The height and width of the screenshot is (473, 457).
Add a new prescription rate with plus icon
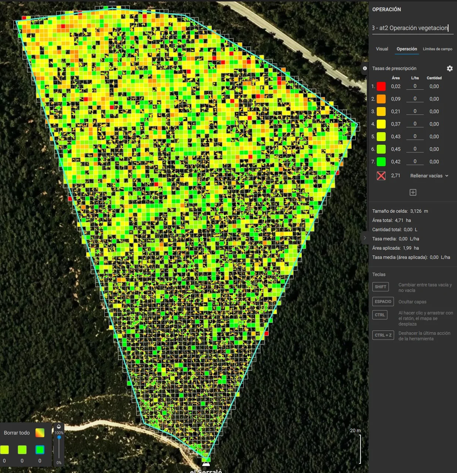pos(413,192)
